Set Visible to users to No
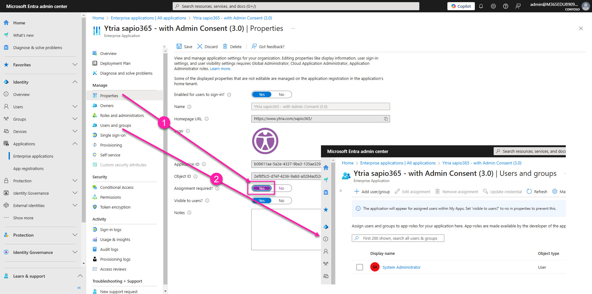Image resolution: width=592 pixels, height=294 pixels. coord(281,201)
